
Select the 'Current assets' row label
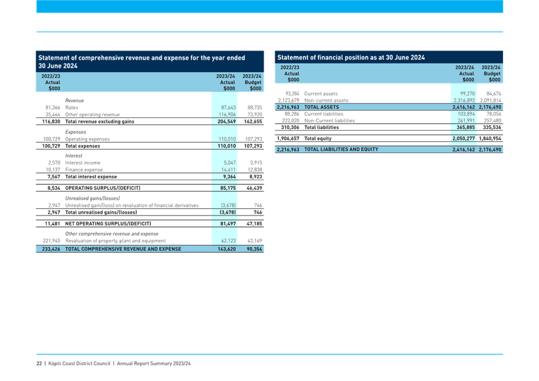(x=321, y=94)
